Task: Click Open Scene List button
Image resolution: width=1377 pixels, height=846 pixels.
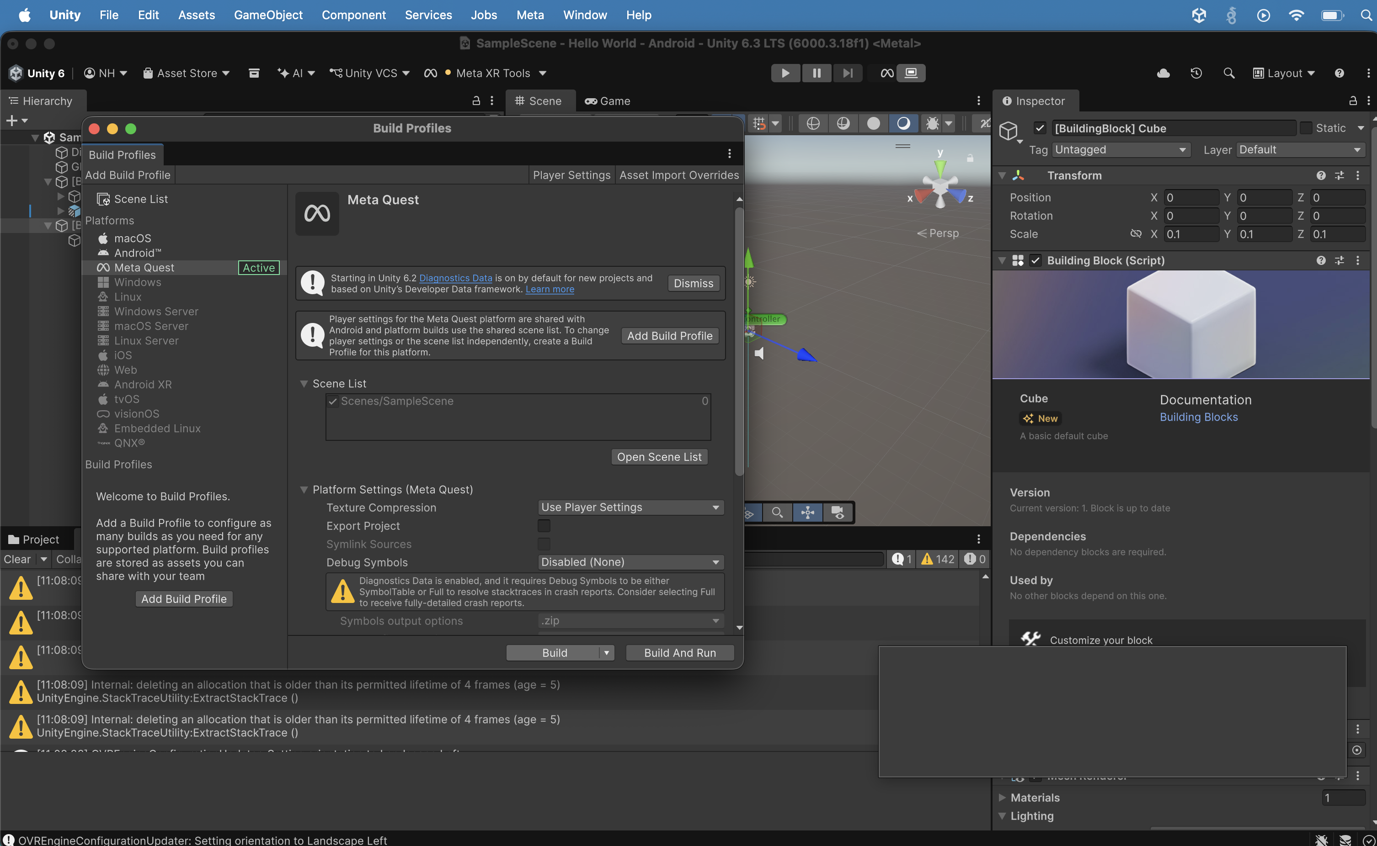Action: click(659, 457)
